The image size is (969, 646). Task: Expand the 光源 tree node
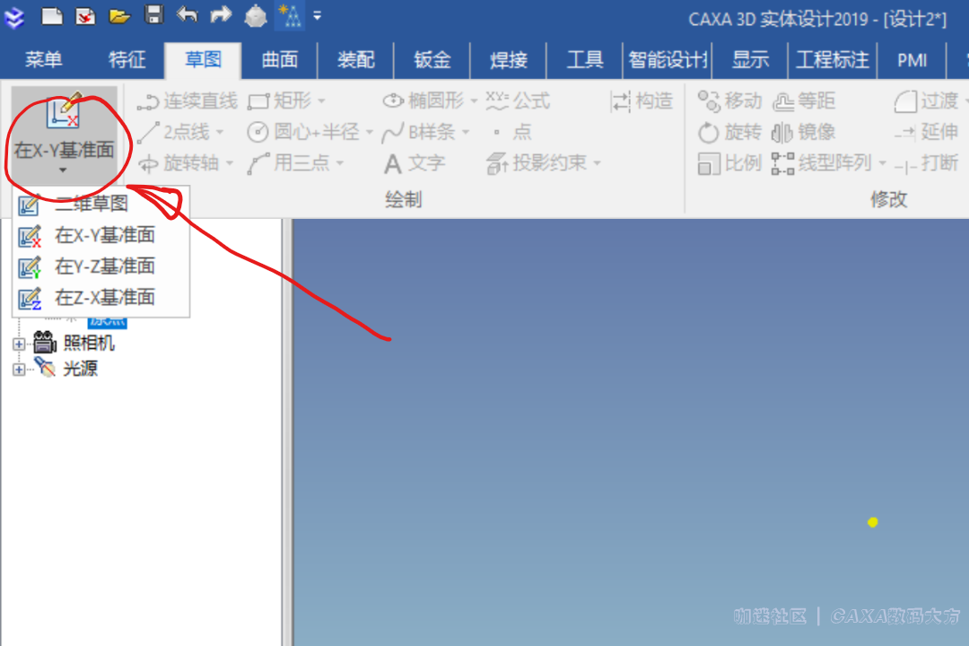pyautogui.click(x=19, y=369)
